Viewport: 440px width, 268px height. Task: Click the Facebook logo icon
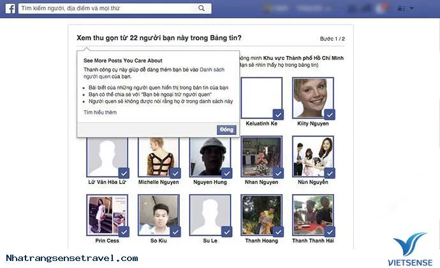(10, 8)
